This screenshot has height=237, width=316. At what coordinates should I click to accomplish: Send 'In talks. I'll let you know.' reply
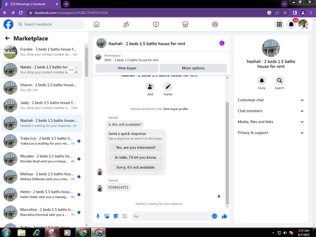point(136,157)
